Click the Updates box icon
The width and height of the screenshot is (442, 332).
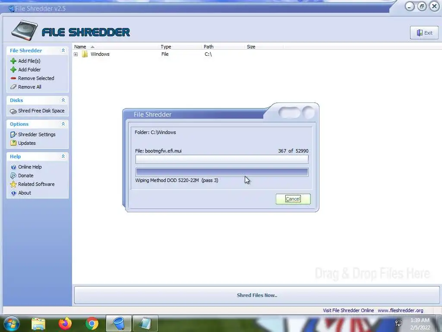pyautogui.click(x=13, y=143)
